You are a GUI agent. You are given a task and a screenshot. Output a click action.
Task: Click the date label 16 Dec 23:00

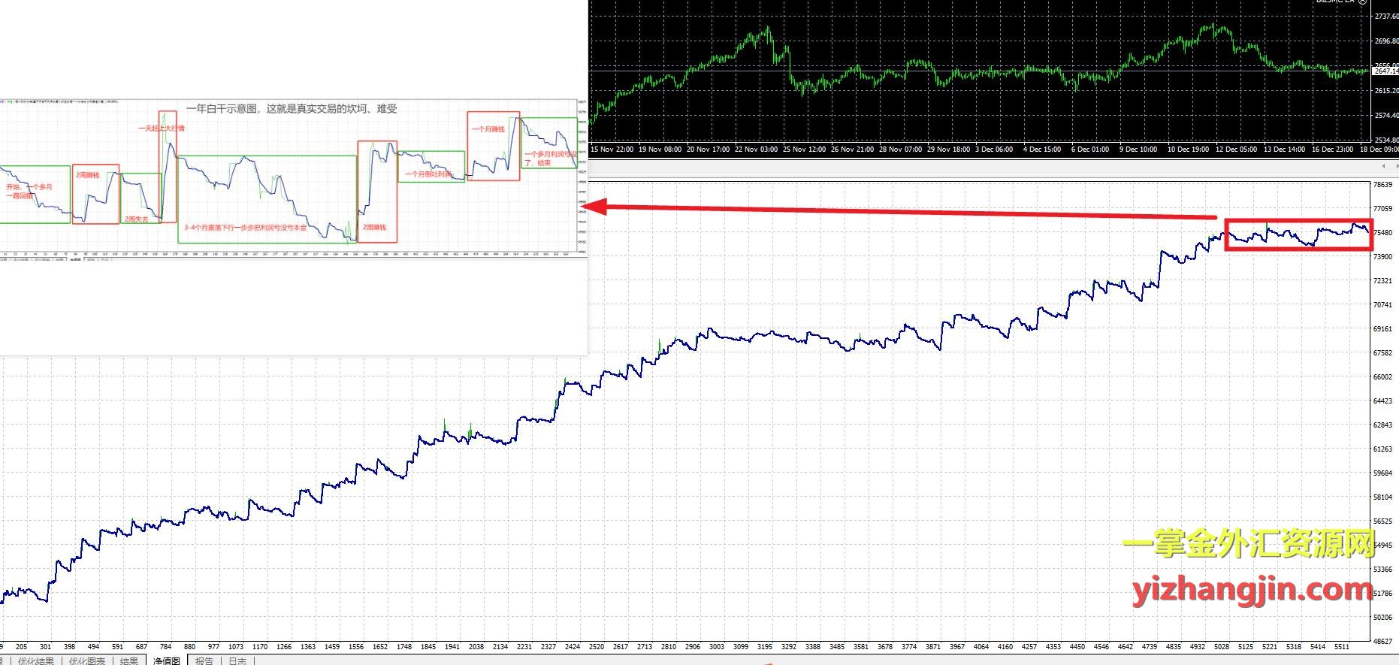click(x=1332, y=149)
